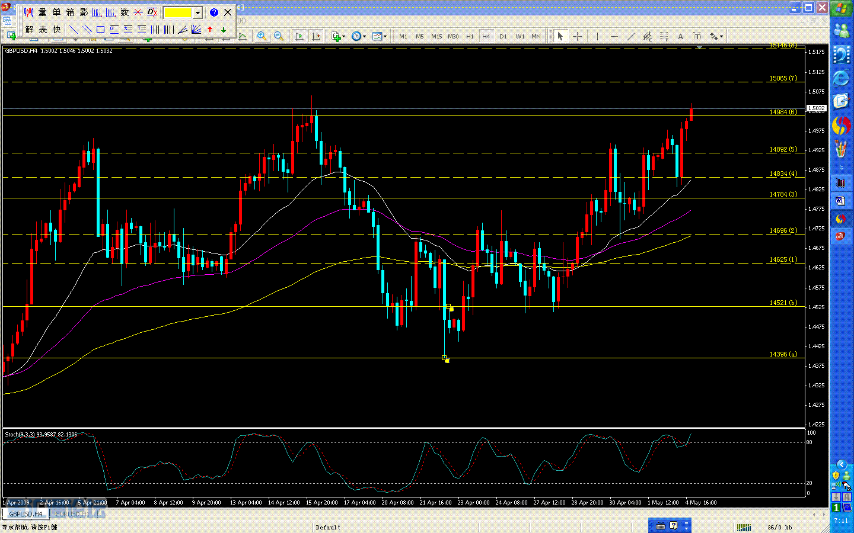The height and width of the screenshot is (533, 854).
Task: Click the blue help question mark icon
Action: point(214,12)
